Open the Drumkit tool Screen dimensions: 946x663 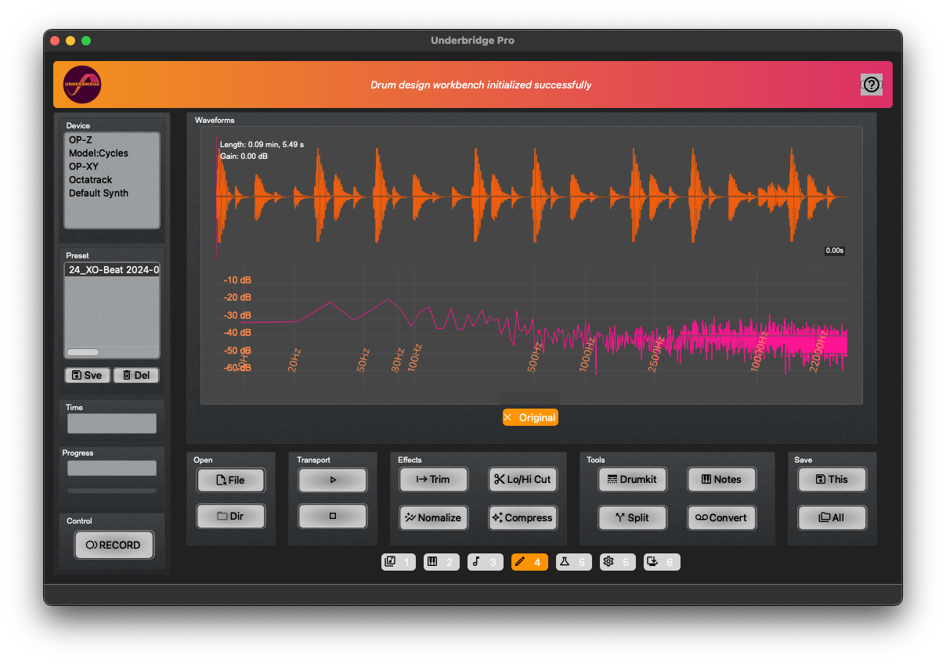click(x=632, y=479)
